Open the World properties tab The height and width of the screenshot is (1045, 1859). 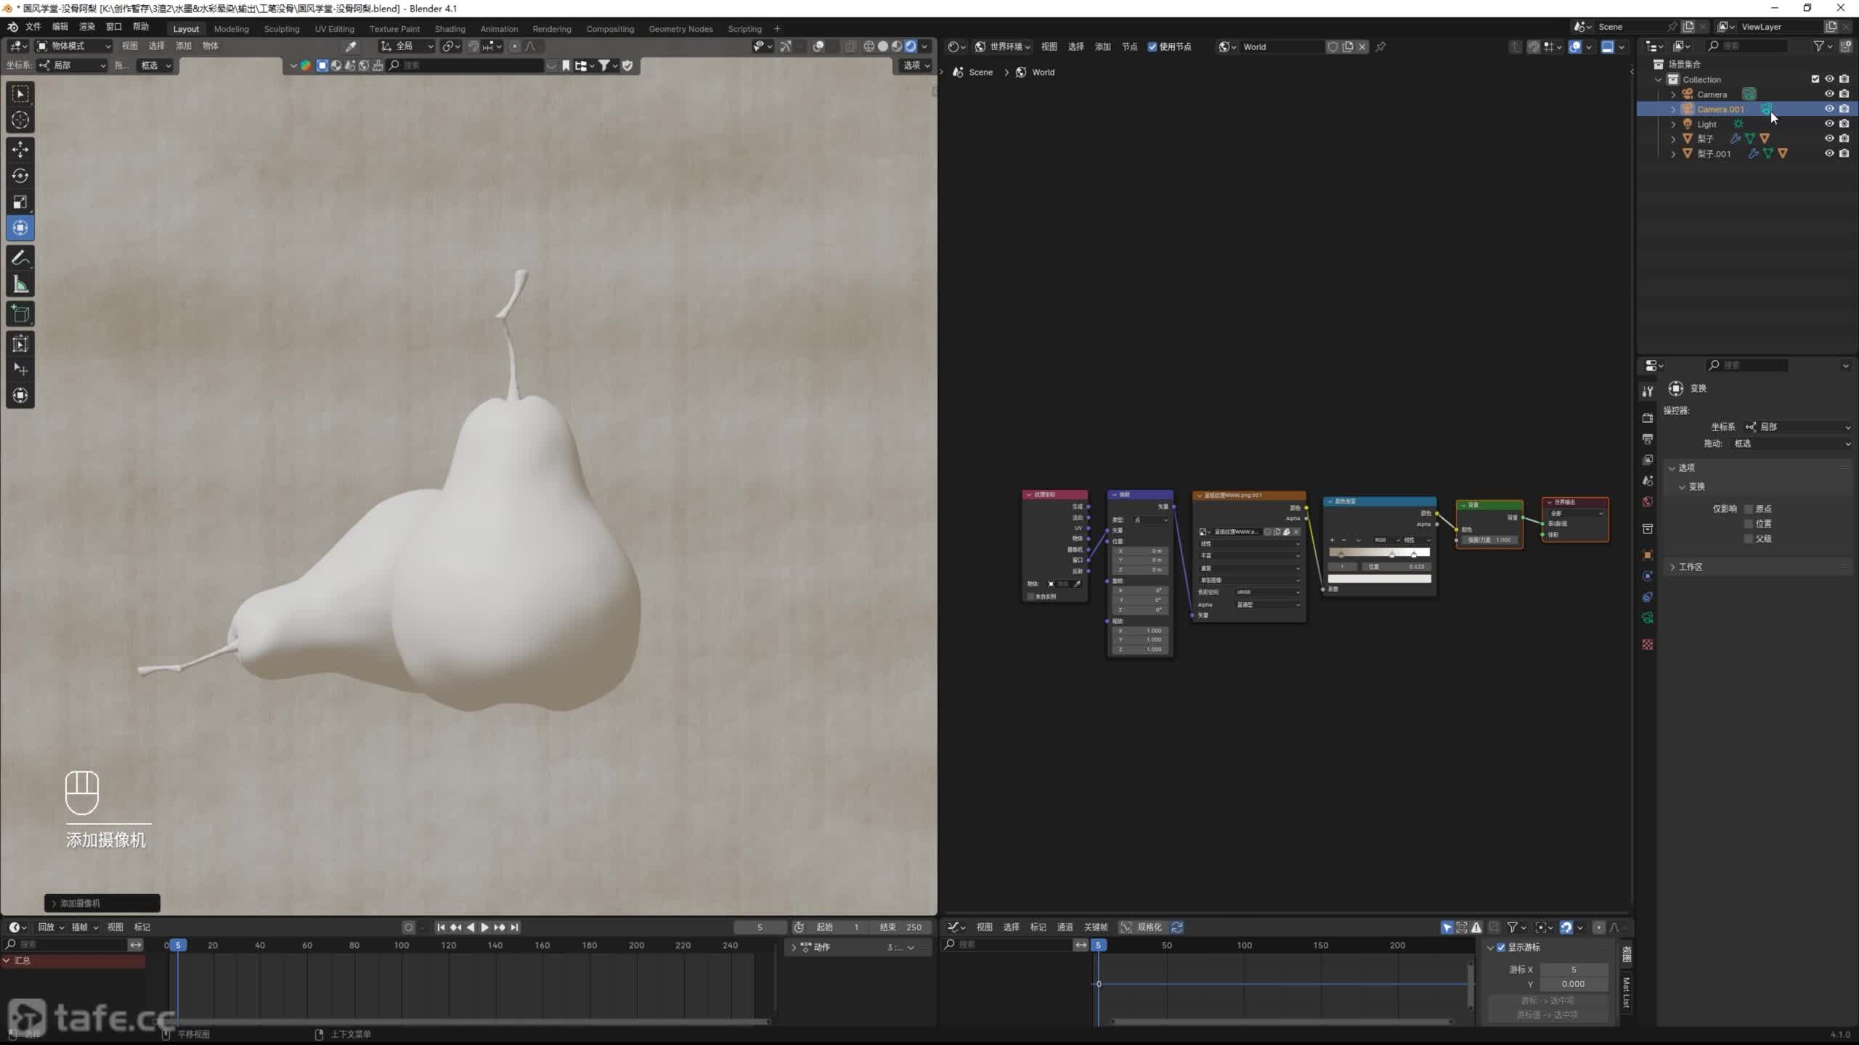1648,502
